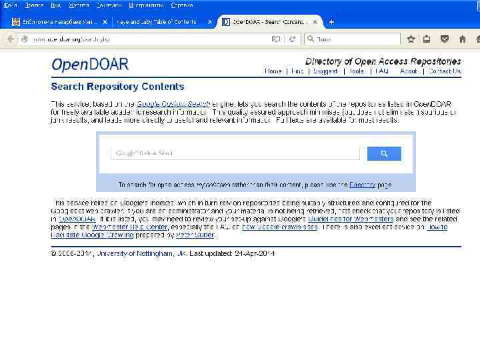Close the OpenDOAR Search Contents tab

(x=315, y=22)
